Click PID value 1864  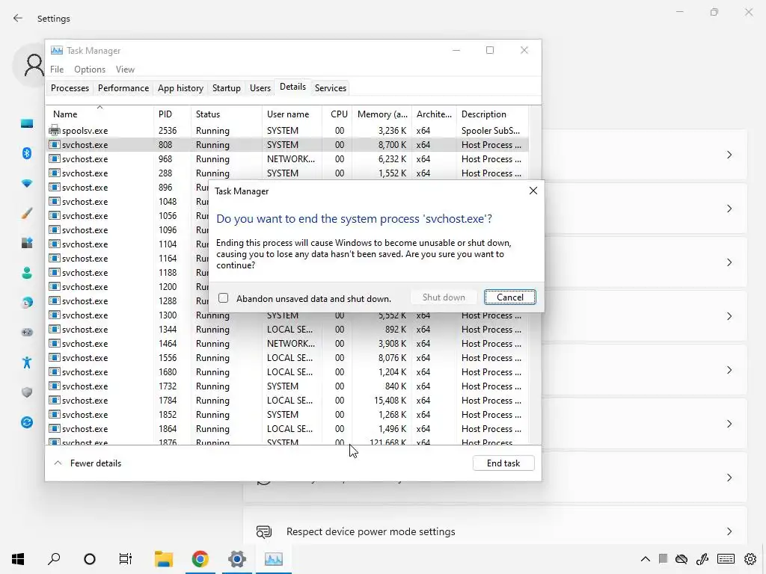click(x=168, y=428)
